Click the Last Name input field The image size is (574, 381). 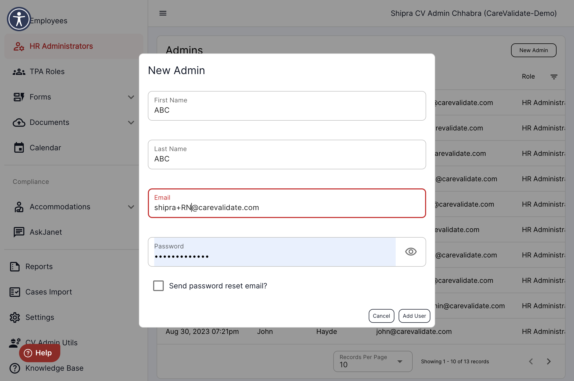tap(287, 155)
